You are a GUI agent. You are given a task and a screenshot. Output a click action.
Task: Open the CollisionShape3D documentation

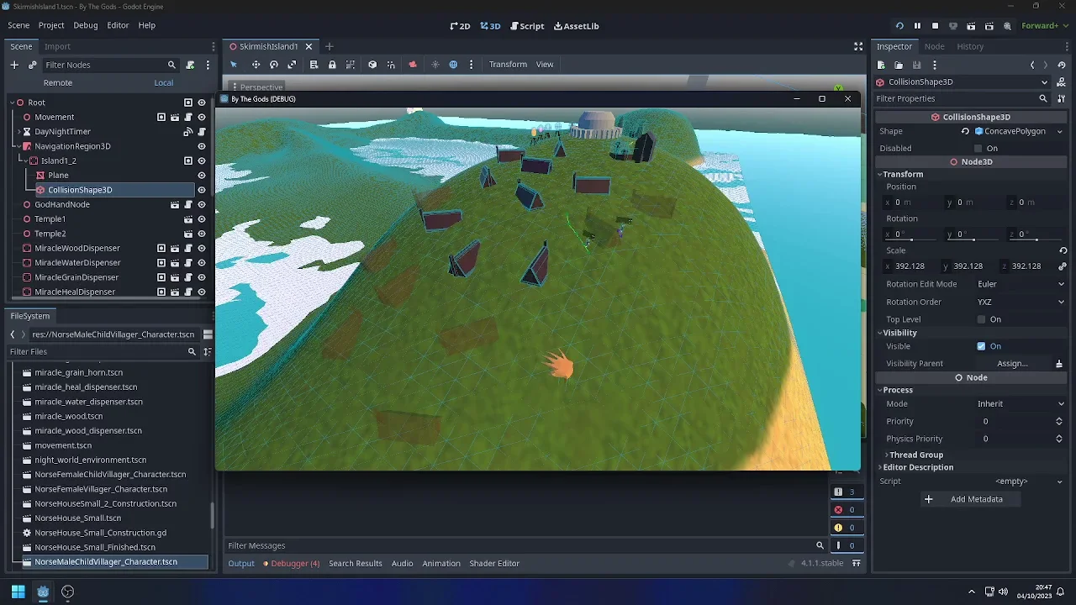click(1061, 82)
